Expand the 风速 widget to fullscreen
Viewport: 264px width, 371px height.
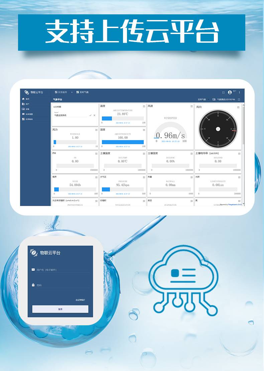(191, 106)
